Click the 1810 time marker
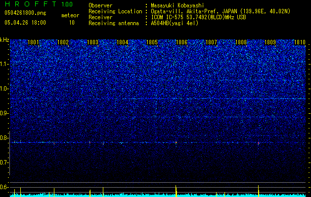 pyautogui.click(x=300, y=42)
